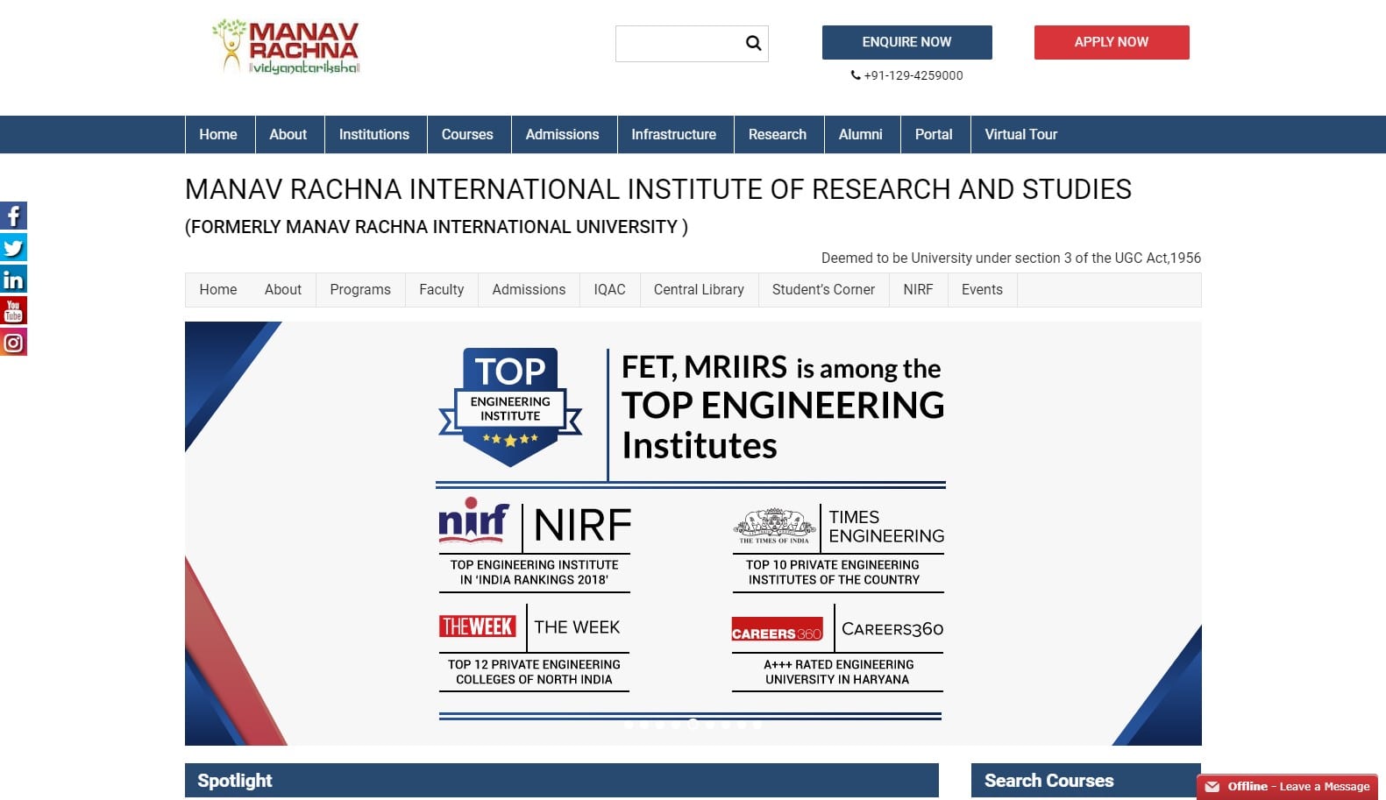This screenshot has height=800, width=1386.
Task: Select Home in the grey sub-navigation
Action: pos(218,289)
